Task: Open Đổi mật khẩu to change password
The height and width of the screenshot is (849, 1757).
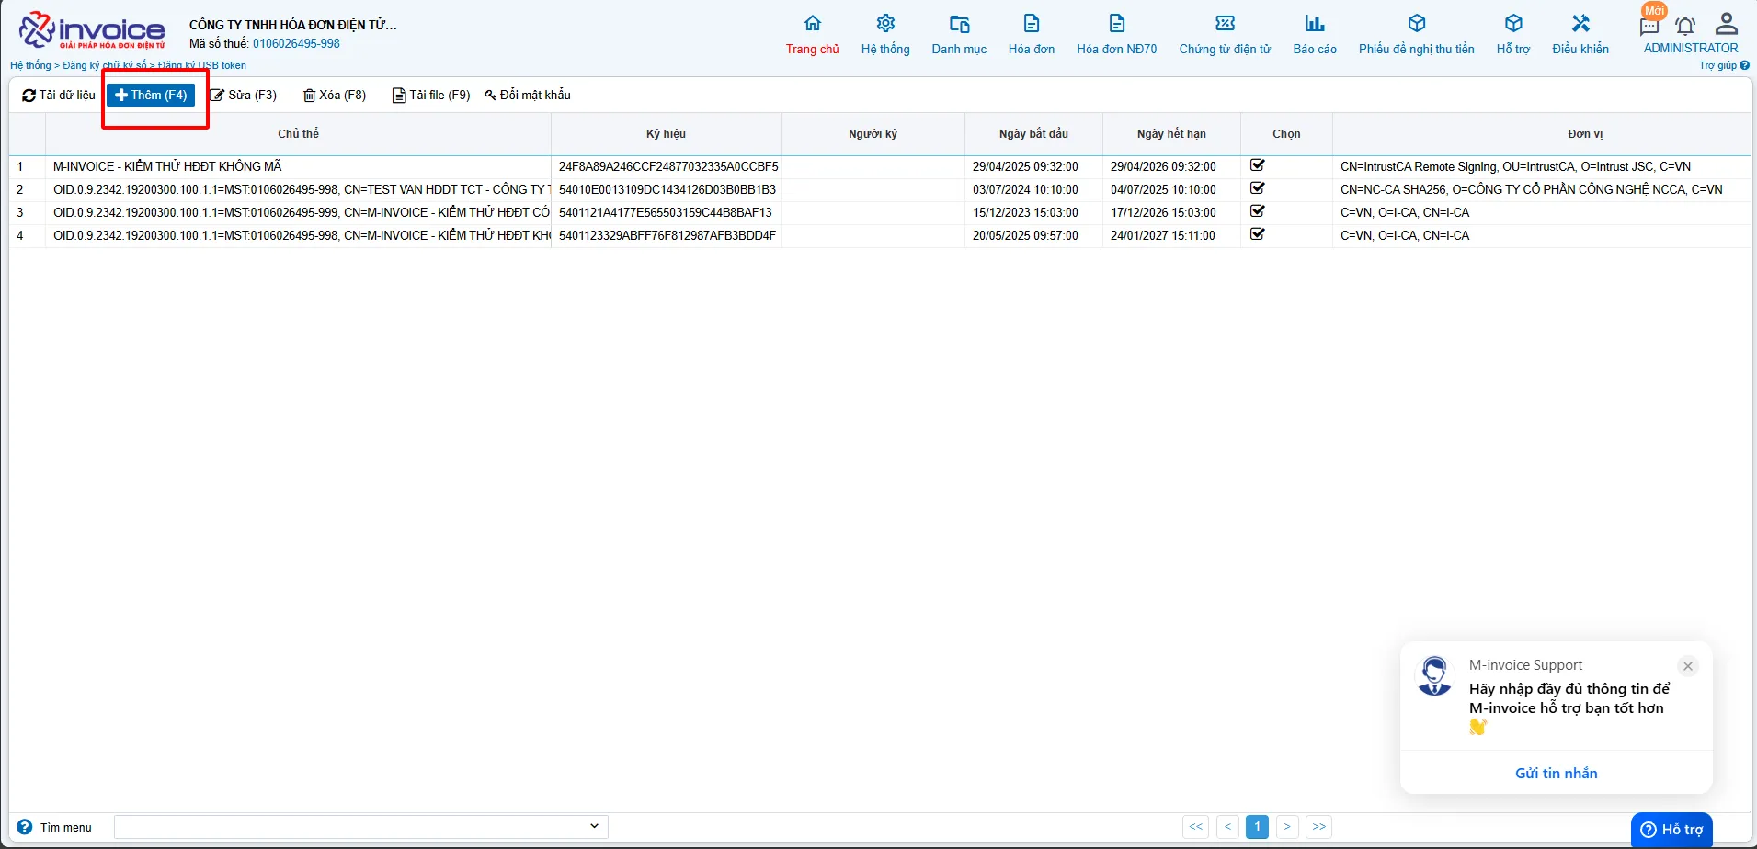Action: [x=528, y=96]
